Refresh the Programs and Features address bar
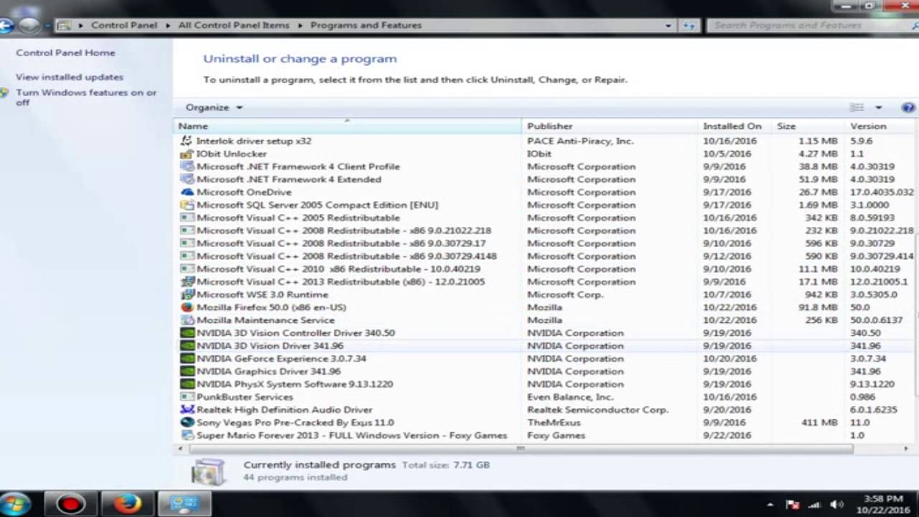The height and width of the screenshot is (517, 919). (689, 25)
